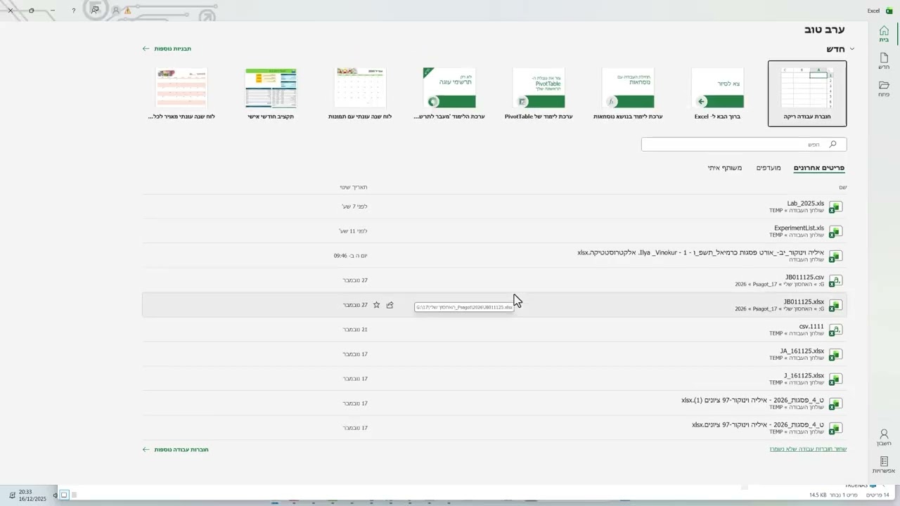900x506 pixels.
Task: Switch to the פריטים אחרונים tab
Action: point(819,168)
